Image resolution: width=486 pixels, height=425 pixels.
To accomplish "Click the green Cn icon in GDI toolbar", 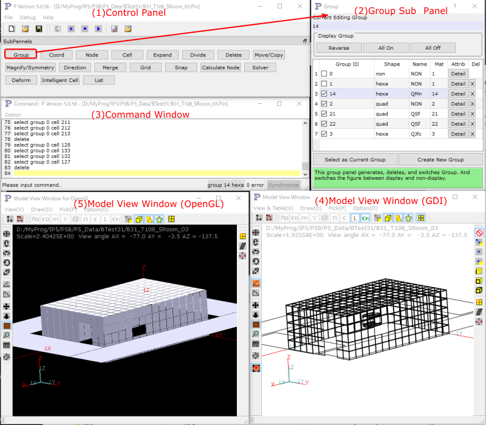I will click(x=365, y=219).
